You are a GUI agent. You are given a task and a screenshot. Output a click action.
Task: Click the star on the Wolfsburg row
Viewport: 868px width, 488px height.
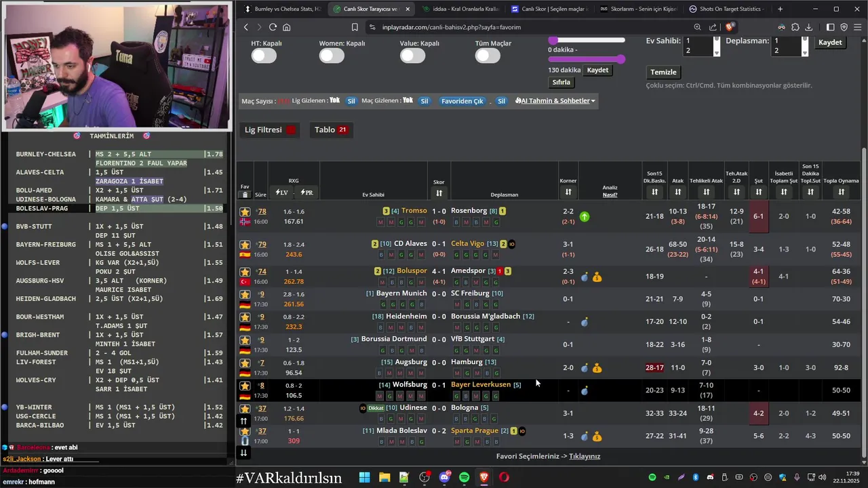(245, 386)
